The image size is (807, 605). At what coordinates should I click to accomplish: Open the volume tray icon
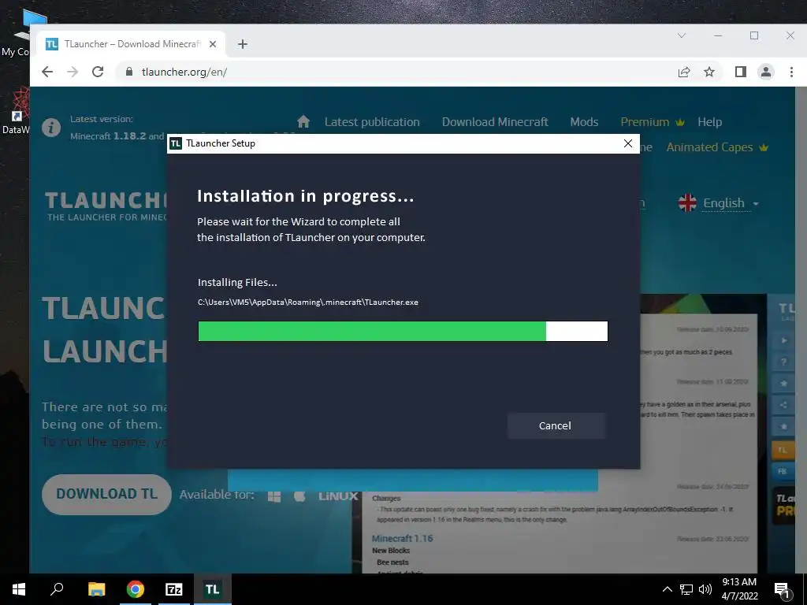point(705,589)
